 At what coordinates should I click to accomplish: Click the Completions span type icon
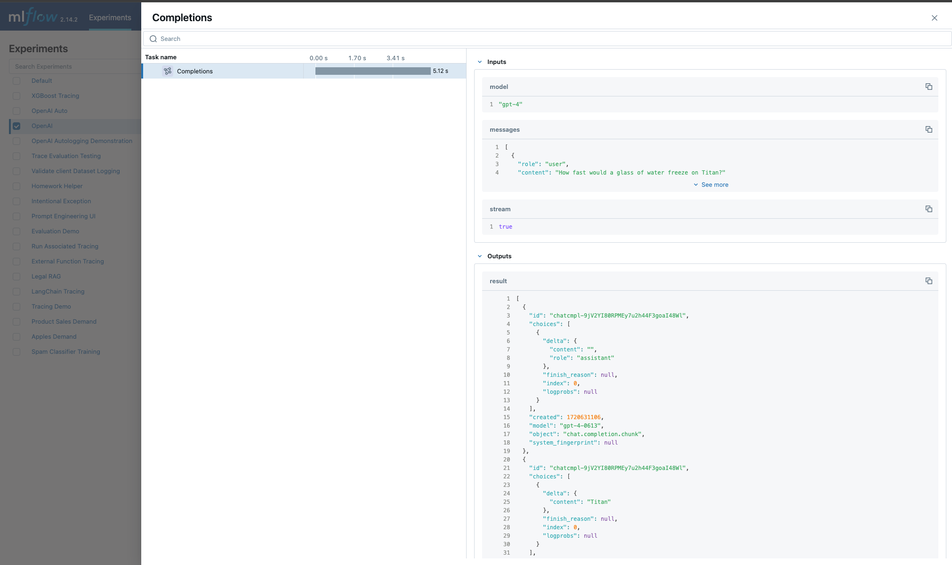click(168, 71)
